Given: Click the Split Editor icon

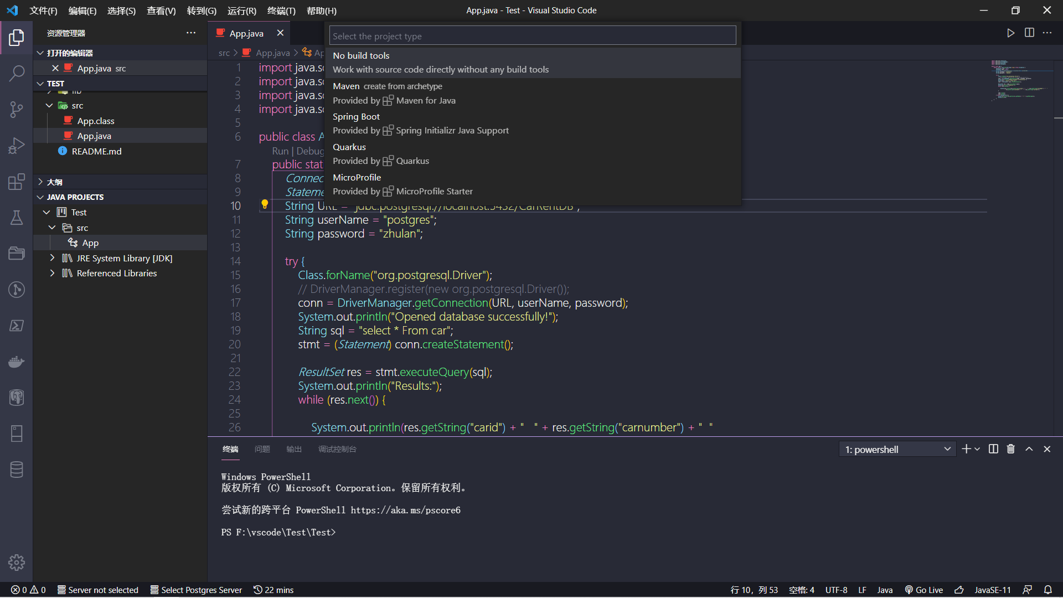Looking at the screenshot, I should [1029, 33].
